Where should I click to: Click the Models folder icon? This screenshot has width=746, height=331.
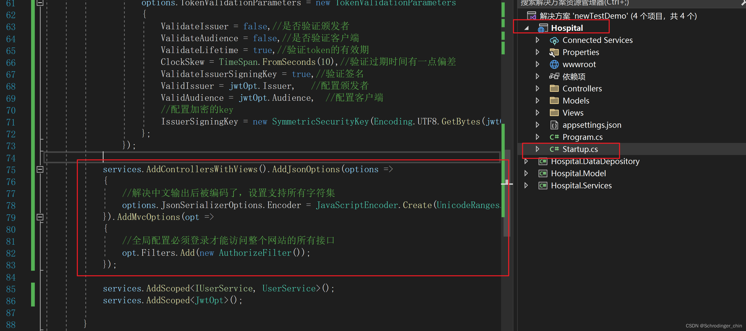pyautogui.click(x=554, y=100)
